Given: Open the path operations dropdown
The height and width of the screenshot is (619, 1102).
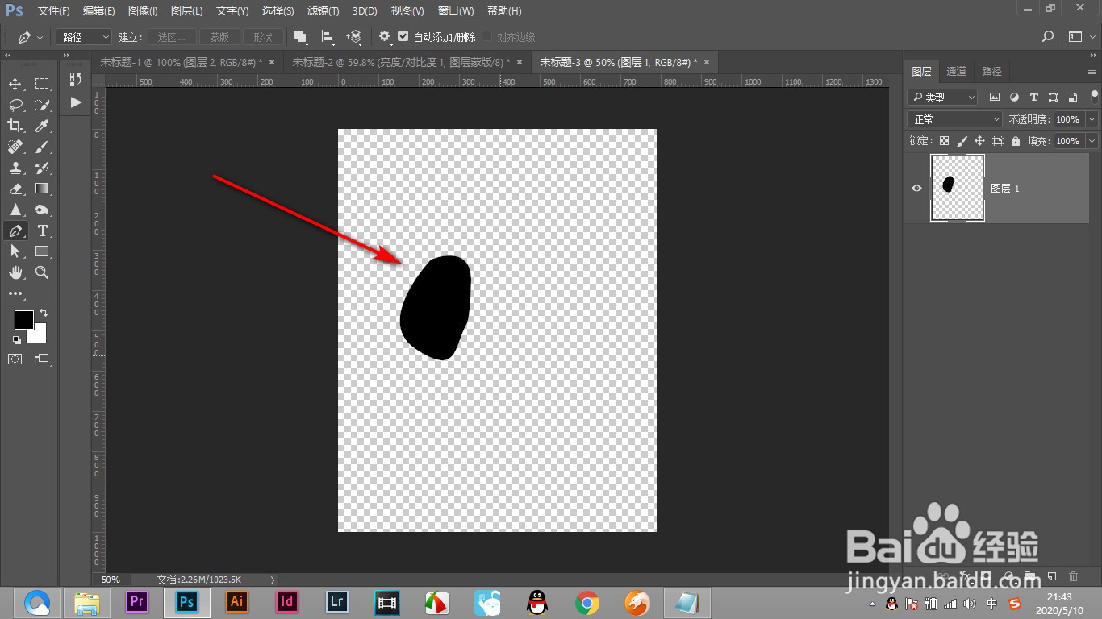Looking at the screenshot, I should tap(300, 37).
